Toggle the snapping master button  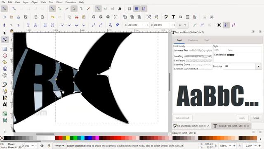[4, 9]
